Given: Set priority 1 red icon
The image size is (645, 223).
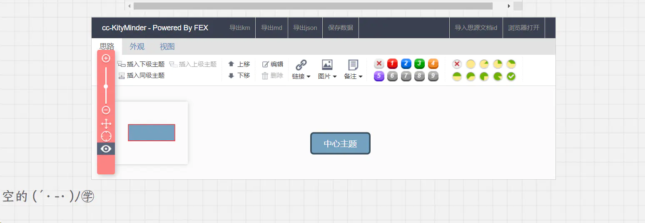Looking at the screenshot, I should 392,64.
